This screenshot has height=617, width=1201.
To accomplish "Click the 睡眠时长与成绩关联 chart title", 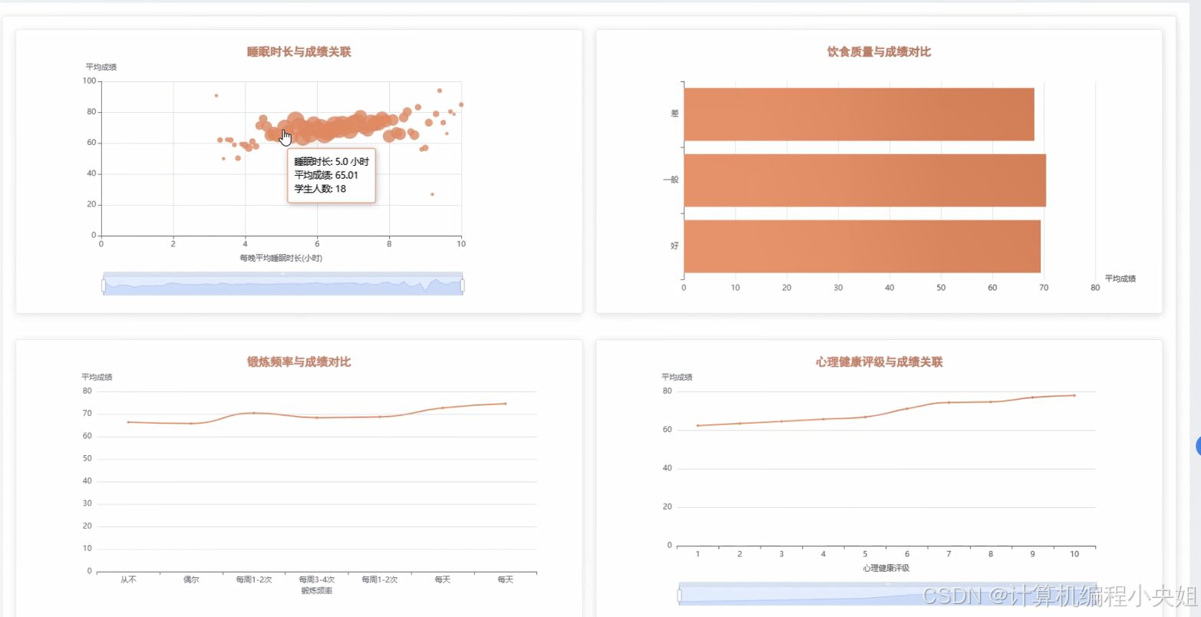I will click(x=299, y=52).
